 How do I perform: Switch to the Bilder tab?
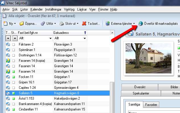pyautogui.click(x=169, y=87)
